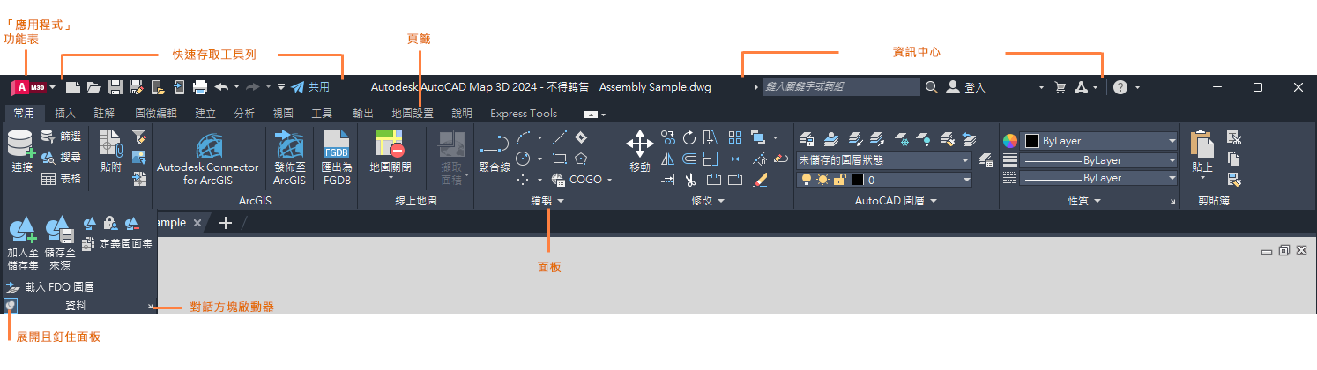The width and height of the screenshot is (1317, 370).
Task: Open the ByLayer color dropdown
Action: click(1098, 141)
